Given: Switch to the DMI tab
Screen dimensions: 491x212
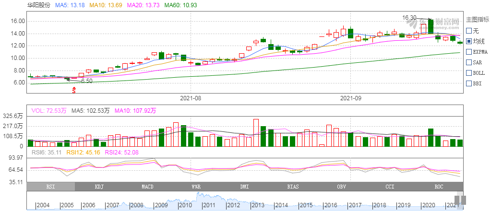Looking at the screenshot, I should pyautogui.click(x=245, y=187).
